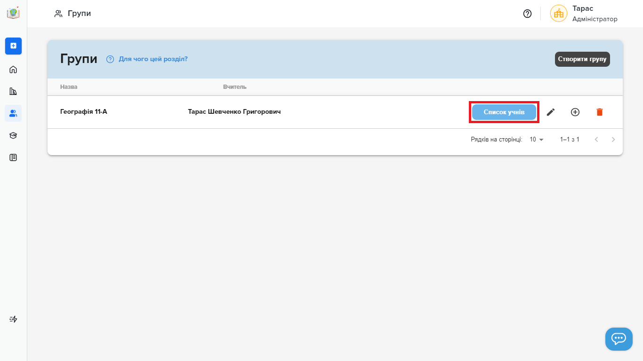Click the Тарас Адміністратор profile name
The height and width of the screenshot is (361, 643).
coord(595,14)
